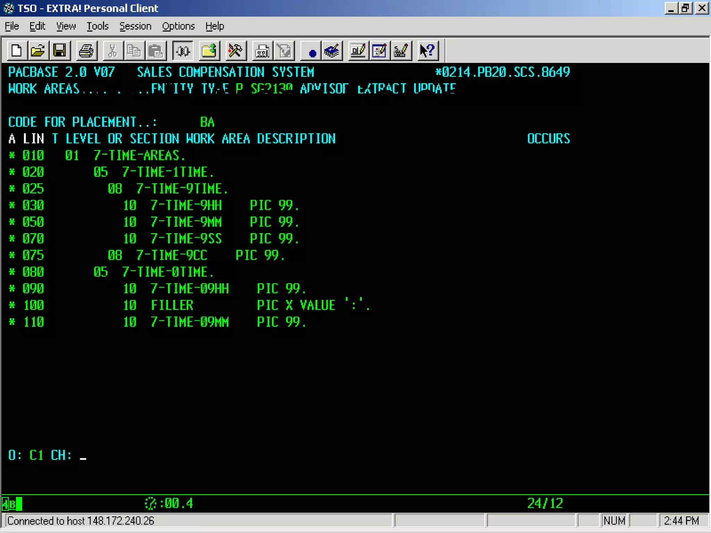Click the context help arrow-question icon

[427, 51]
